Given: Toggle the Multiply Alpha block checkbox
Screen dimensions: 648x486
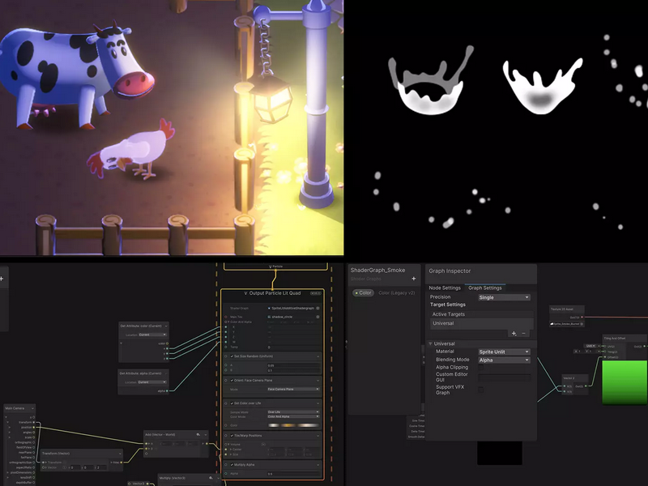Looking at the screenshot, I should point(232,464).
